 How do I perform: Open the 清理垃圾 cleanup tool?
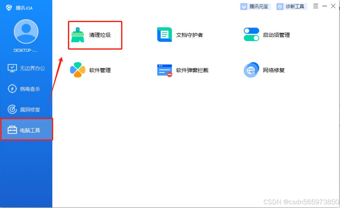pos(95,35)
